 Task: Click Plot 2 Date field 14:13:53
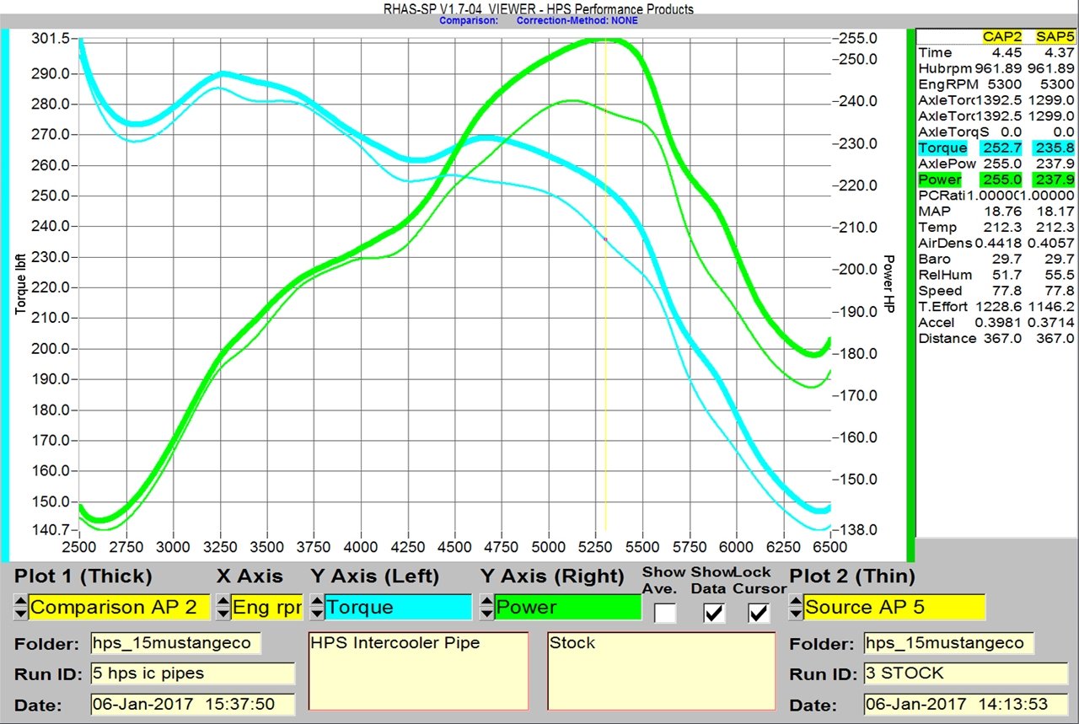(x=967, y=704)
